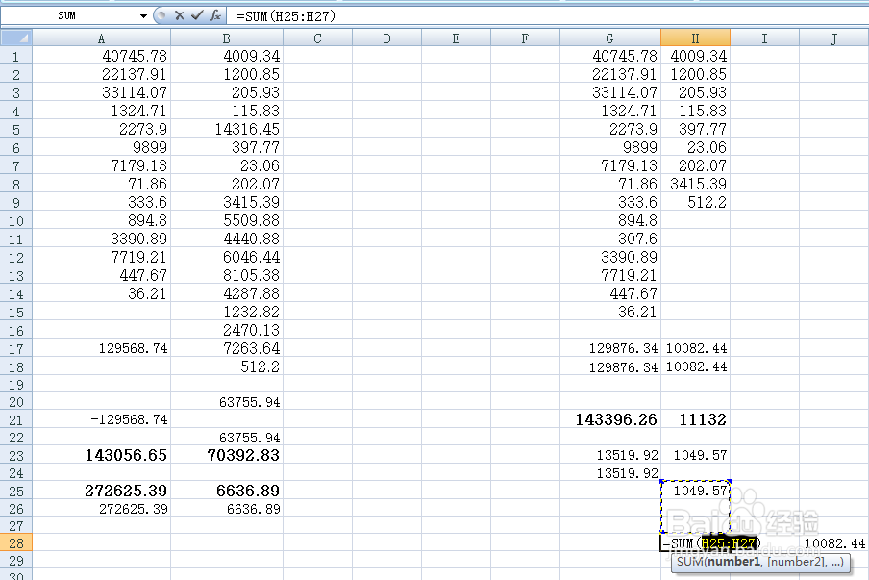Select row 10 header
The height and width of the screenshot is (580, 869).
[x=16, y=220]
